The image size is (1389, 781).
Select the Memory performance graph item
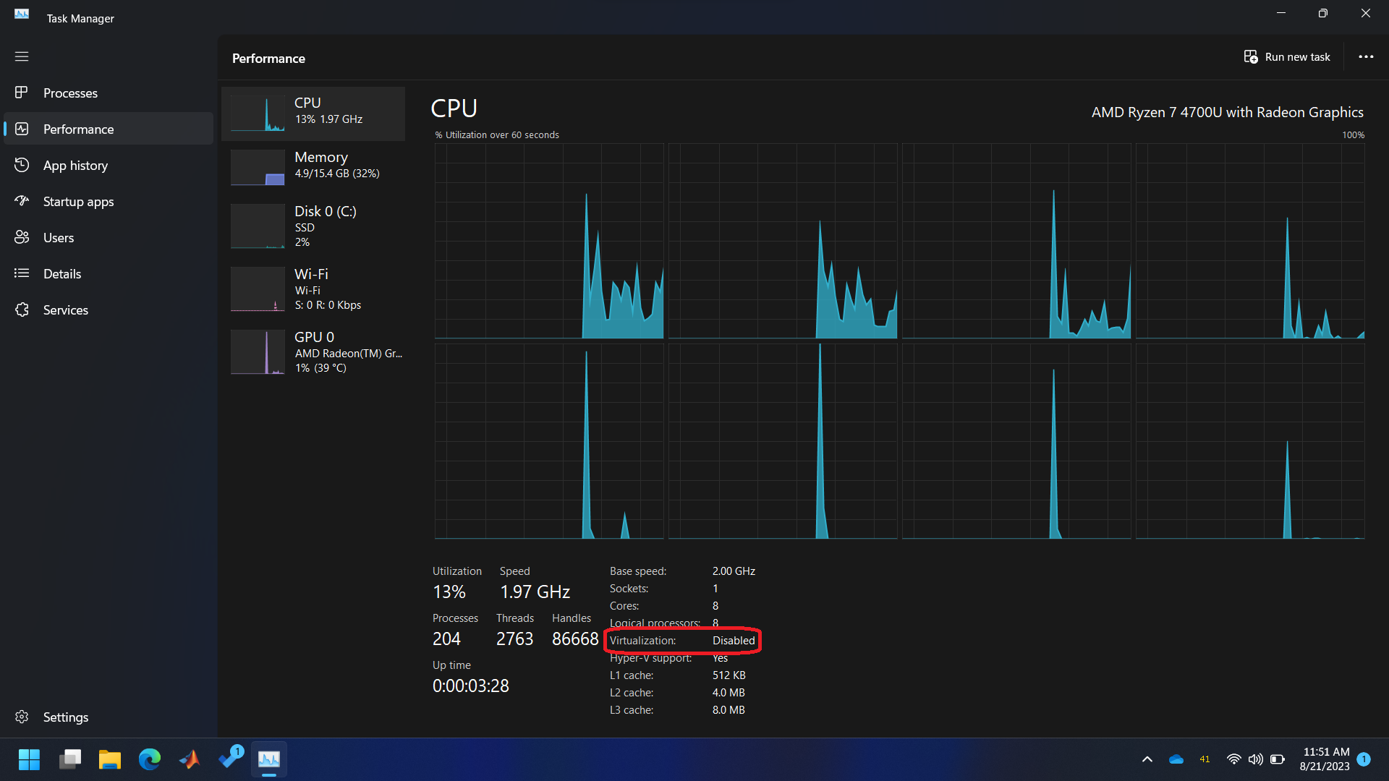313,166
